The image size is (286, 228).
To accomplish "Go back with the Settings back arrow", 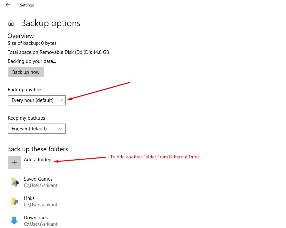I will click(x=8, y=5).
